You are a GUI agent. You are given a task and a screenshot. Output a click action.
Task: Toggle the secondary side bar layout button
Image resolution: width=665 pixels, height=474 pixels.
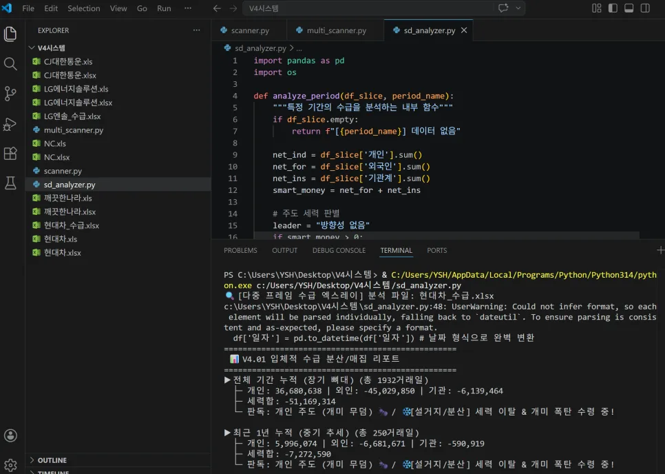645,8
